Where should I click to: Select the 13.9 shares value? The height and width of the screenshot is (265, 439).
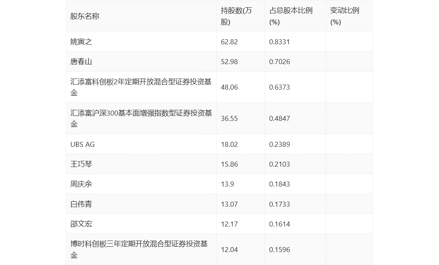(x=227, y=184)
